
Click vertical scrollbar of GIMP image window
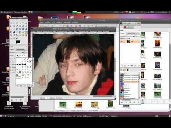pyautogui.click(x=115, y=65)
